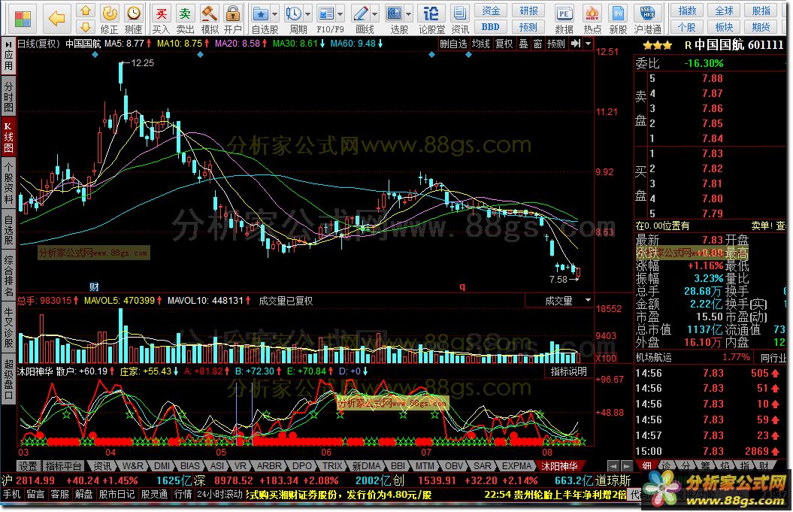Toggle the 叠 overlay option

coord(524,44)
